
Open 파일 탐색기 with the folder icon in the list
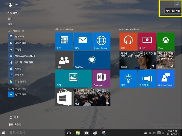pos(17,81)
